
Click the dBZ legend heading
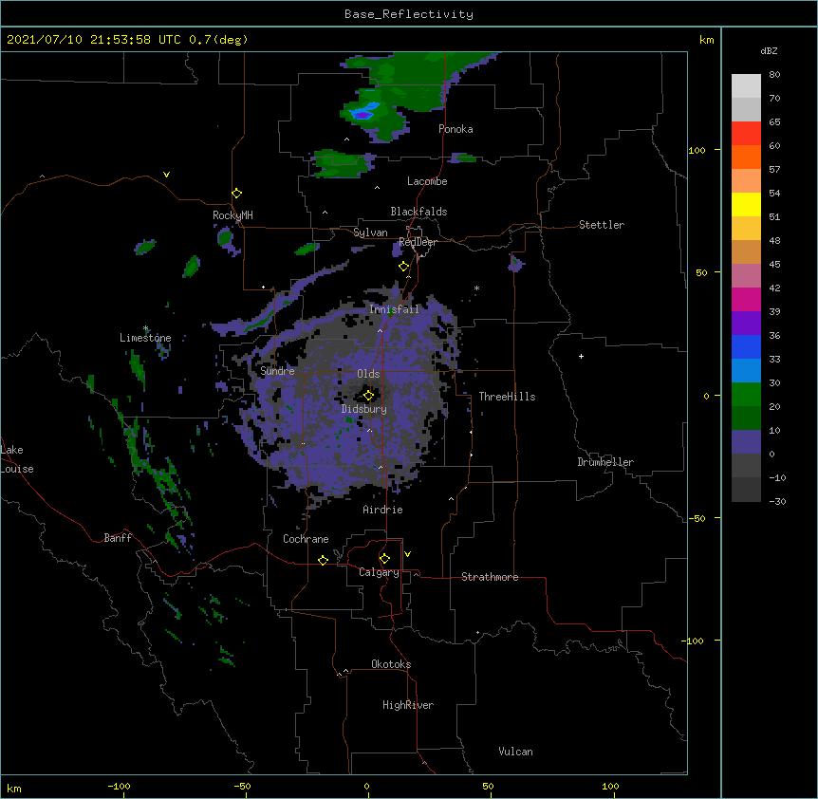[769, 51]
